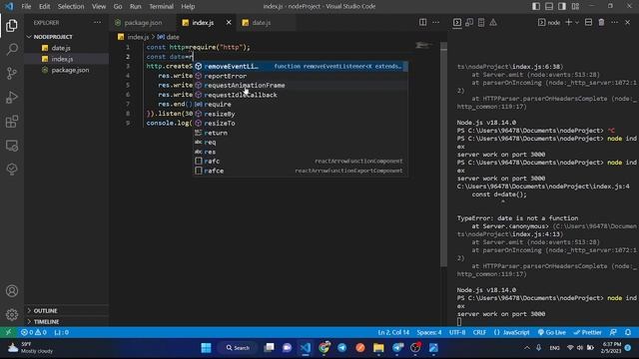Kill terminal with trash icon
Screen dimensions: 639x359
[601, 22]
